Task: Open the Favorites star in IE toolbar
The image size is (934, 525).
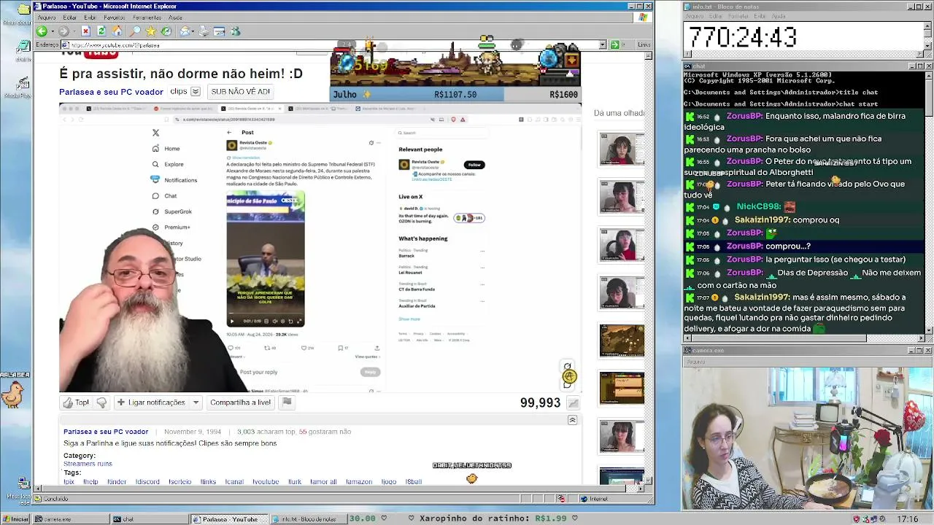Action: click(x=150, y=31)
